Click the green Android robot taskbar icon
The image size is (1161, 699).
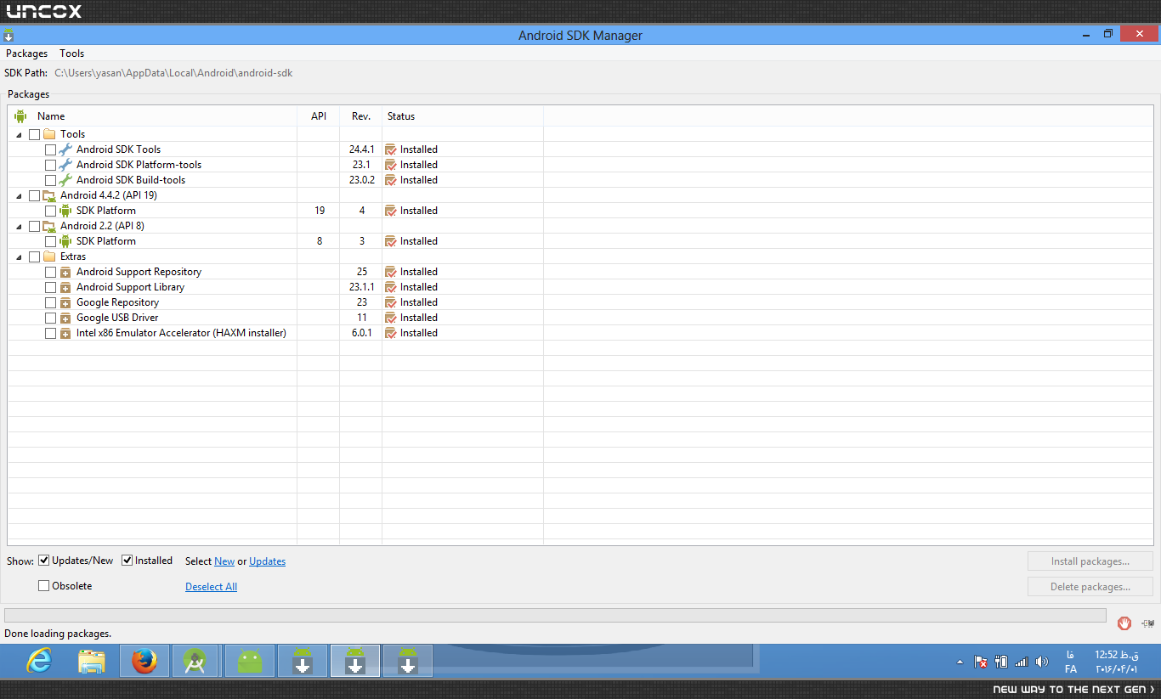pos(250,661)
